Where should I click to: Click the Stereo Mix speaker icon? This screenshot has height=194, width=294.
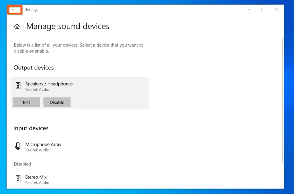[18, 179]
